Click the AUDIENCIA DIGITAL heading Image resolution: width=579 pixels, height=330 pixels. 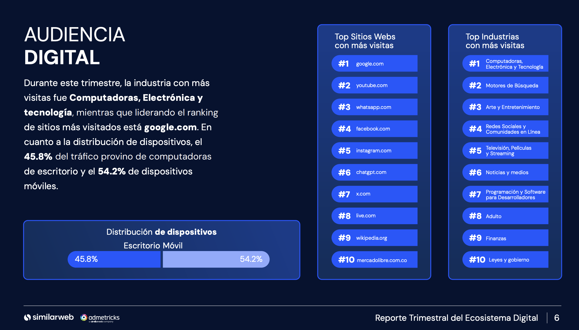point(75,46)
